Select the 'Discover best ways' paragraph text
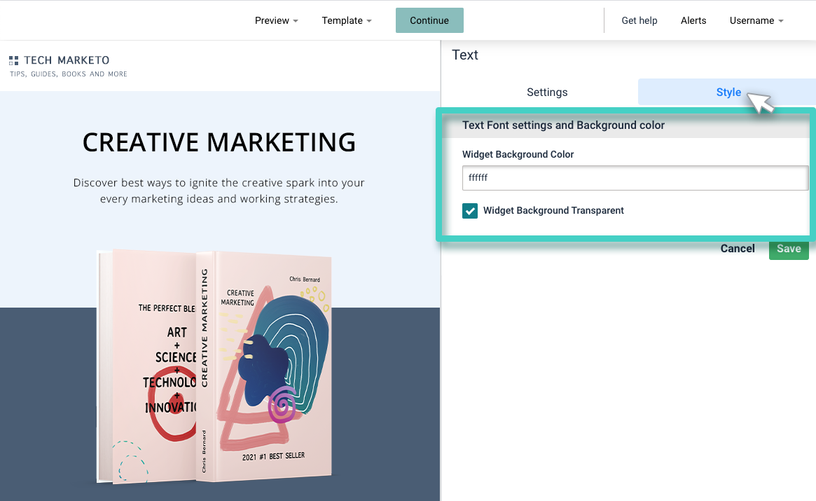Screen dimensions: 816x501 click(x=219, y=191)
